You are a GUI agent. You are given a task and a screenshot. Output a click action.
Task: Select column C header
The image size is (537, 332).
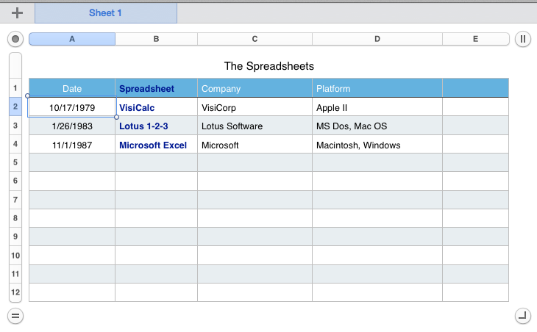click(255, 39)
